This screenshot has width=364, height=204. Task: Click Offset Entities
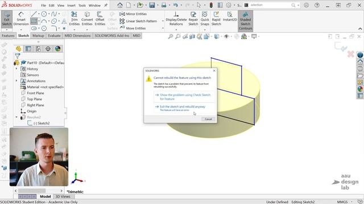100,19
